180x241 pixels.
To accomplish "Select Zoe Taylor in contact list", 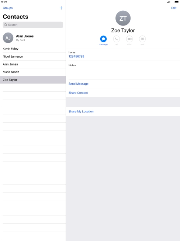I will [33, 80].
